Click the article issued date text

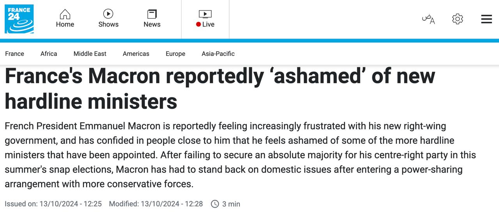(x=53, y=204)
